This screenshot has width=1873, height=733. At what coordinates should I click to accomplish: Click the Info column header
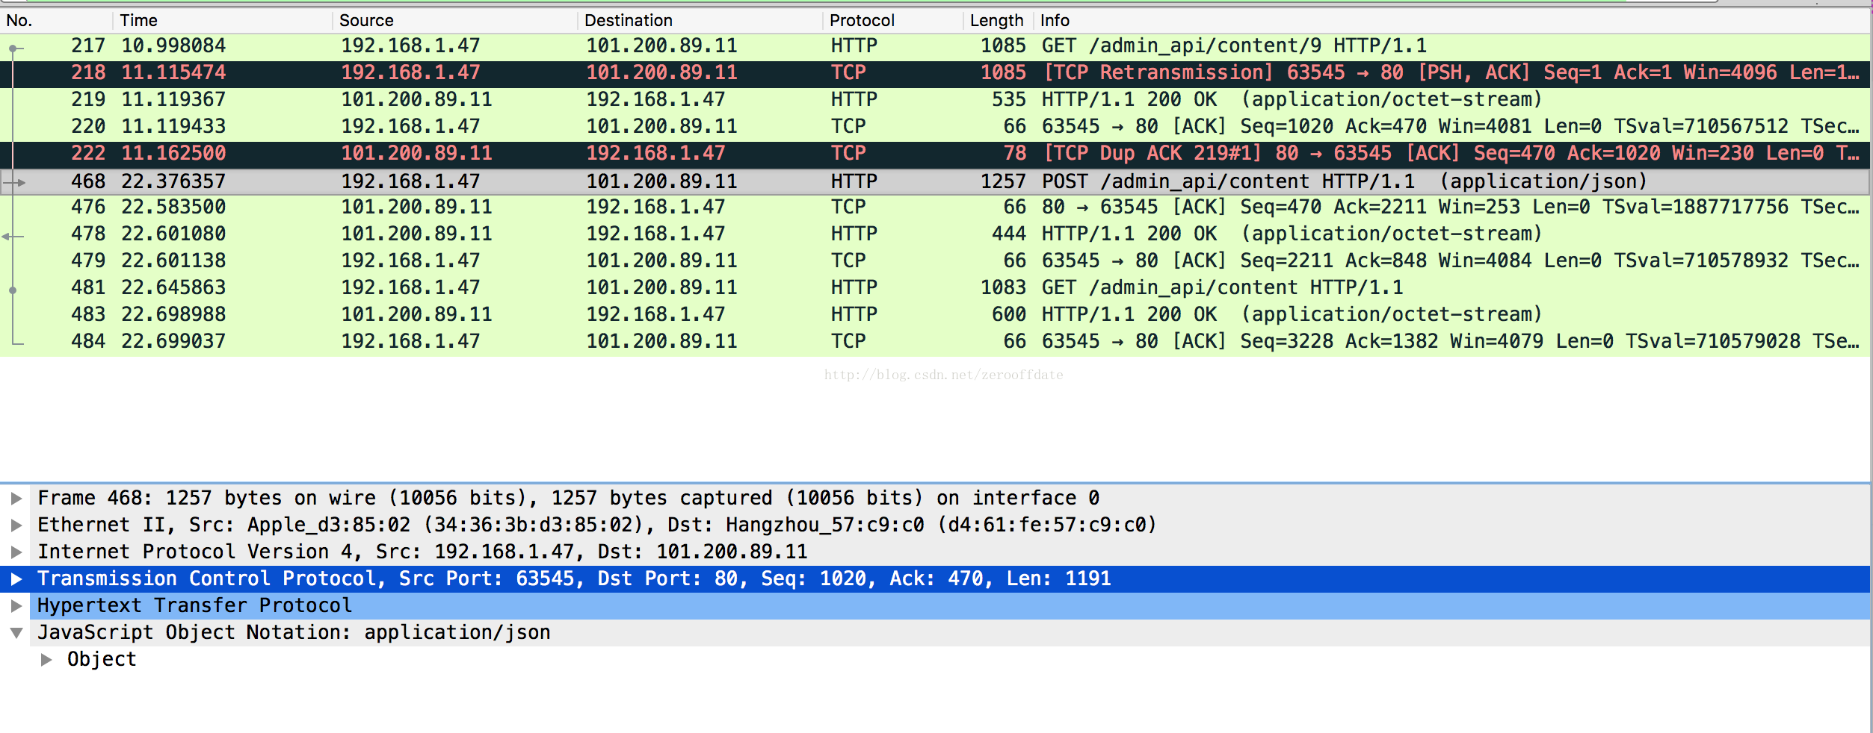pos(1055,21)
